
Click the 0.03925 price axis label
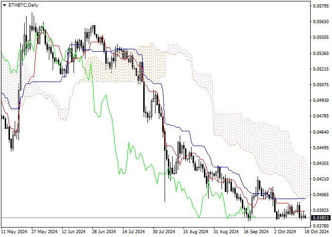[321, 210]
